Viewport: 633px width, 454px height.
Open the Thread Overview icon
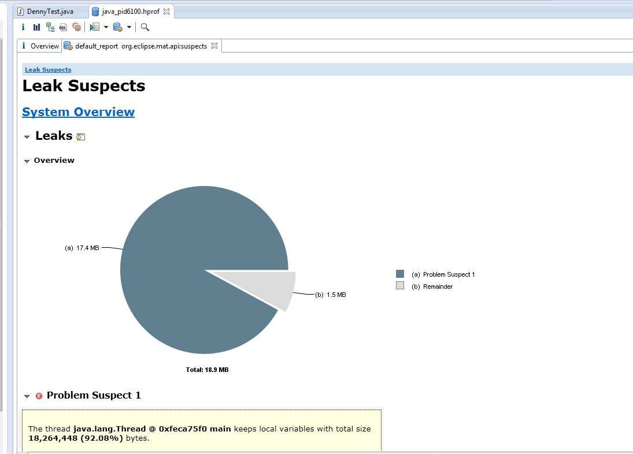coord(76,27)
